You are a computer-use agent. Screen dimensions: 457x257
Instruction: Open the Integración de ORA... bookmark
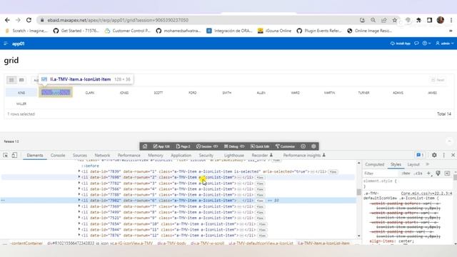[229, 31]
